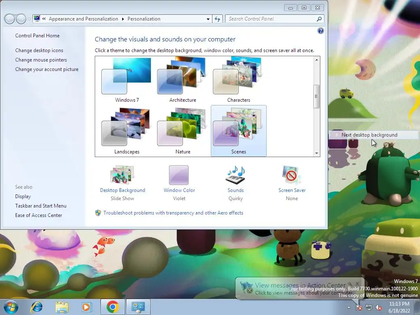This screenshot has height=315, width=420.
Task: Expand the chevron before Appearance and Personalization
Action: click(x=44, y=19)
